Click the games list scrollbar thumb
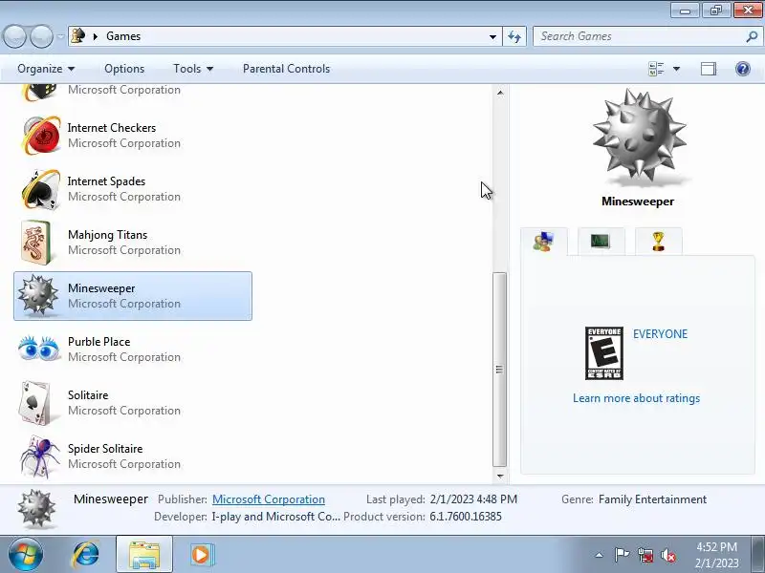This screenshot has width=765, height=573. 499,370
